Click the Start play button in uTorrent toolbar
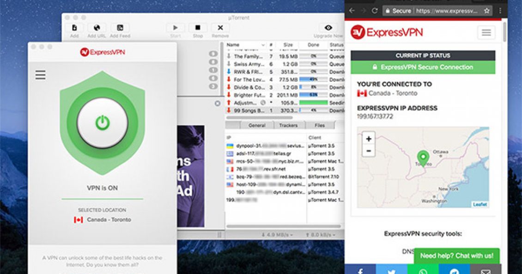522x274 pixels. pyautogui.click(x=176, y=28)
